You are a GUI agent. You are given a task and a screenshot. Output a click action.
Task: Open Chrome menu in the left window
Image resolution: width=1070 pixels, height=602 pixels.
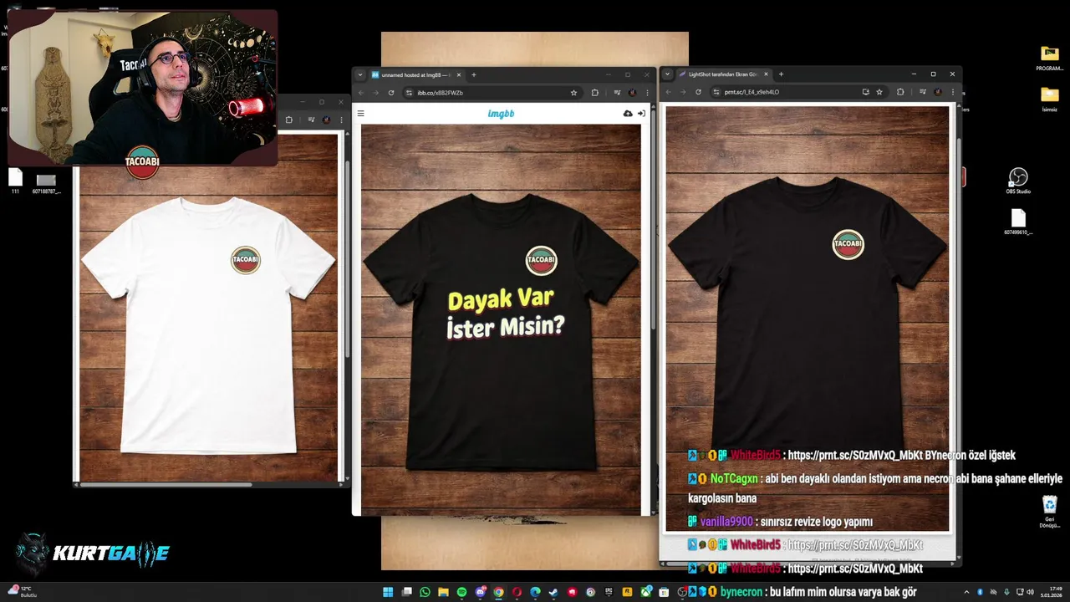pos(341,120)
